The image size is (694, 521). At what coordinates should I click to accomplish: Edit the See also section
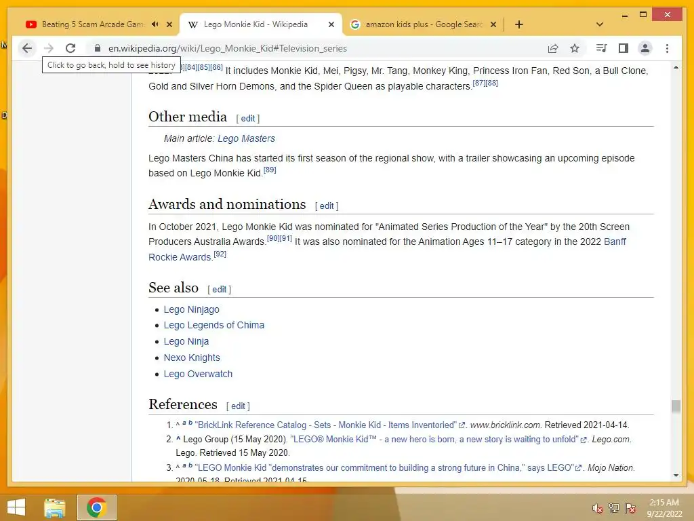click(x=219, y=289)
